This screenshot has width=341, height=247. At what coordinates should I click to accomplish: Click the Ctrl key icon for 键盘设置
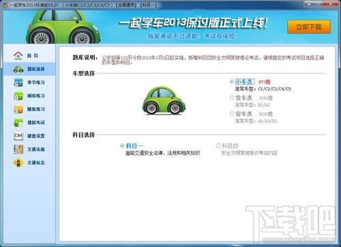click(18, 136)
